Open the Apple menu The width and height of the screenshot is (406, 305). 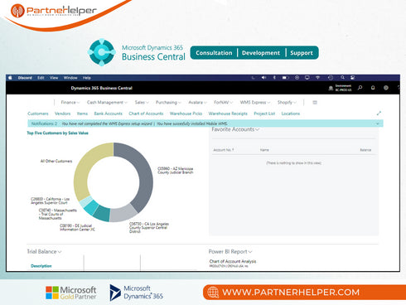click(10, 78)
